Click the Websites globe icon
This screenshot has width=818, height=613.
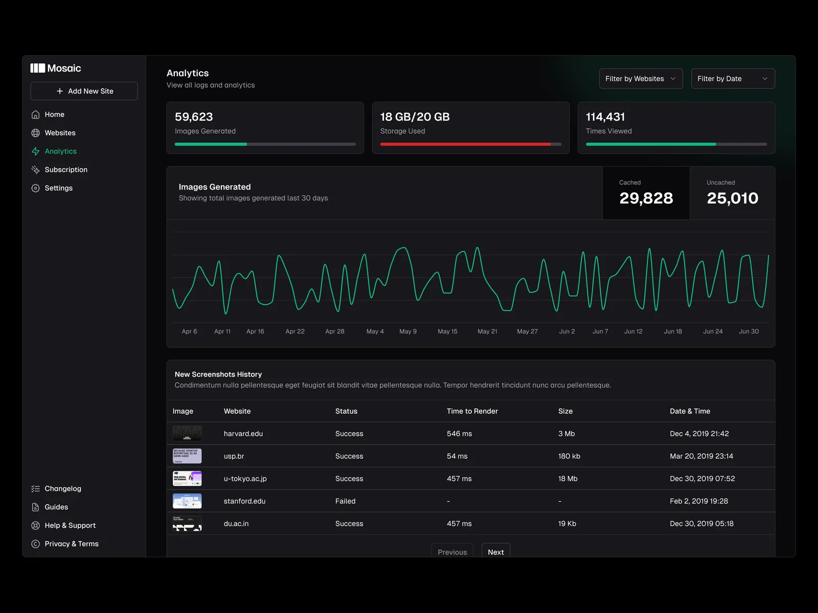pyautogui.click(x=35, y=133)
